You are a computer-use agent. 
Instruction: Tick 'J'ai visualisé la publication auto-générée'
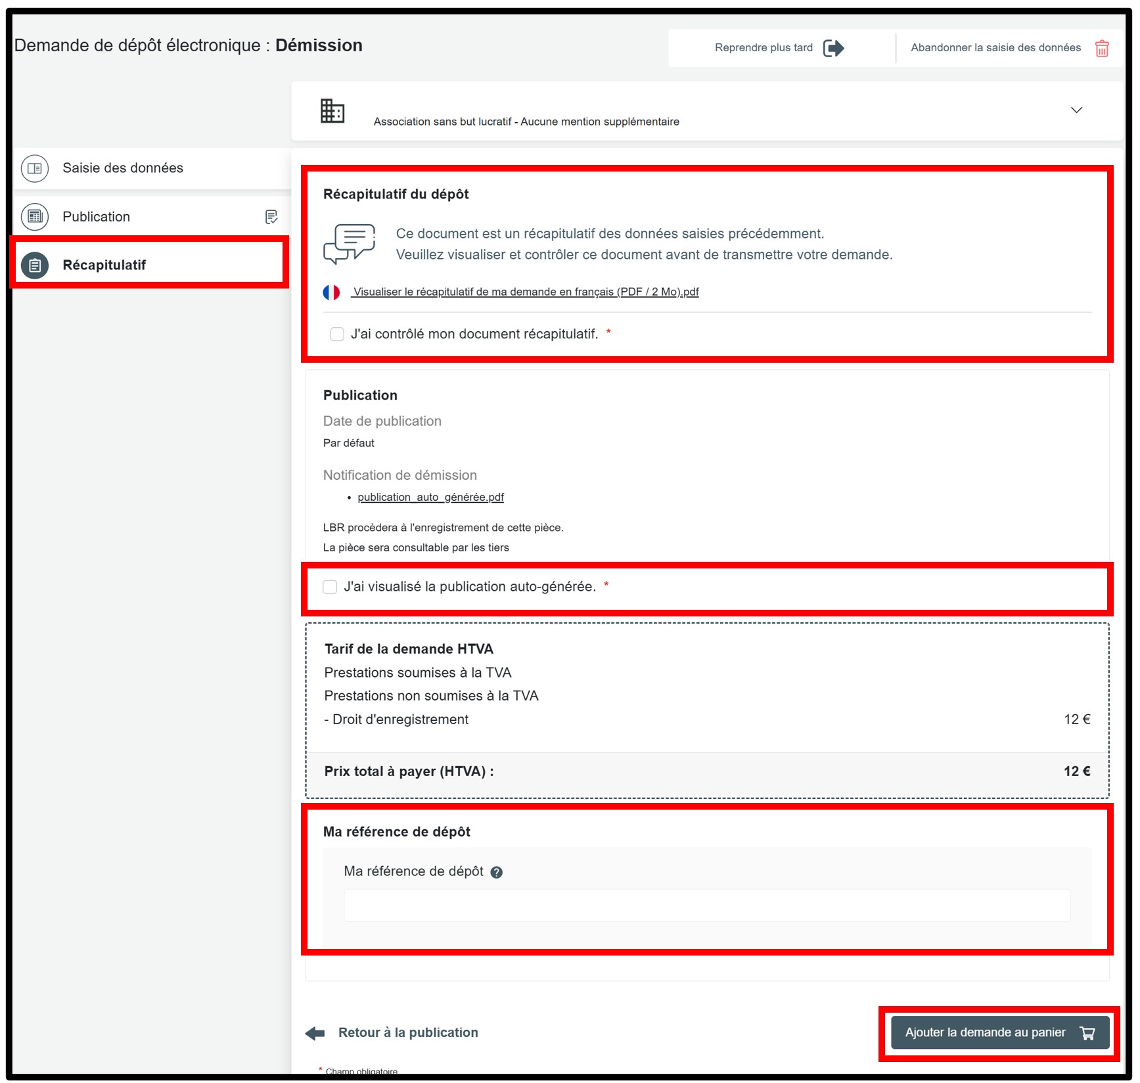pyautogui.click(x=331, y=587)
